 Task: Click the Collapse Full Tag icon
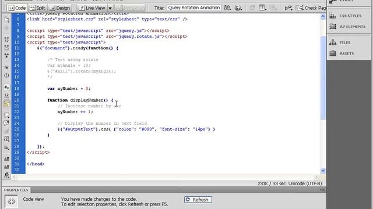[x=6, y=39]
